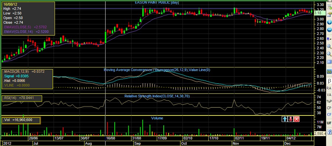The width and height of the screenshot is (332, 146).
Task: Click the CF sidebar button
Action: (329, 114)
